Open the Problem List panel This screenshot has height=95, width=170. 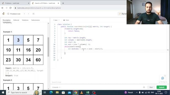click(x=14, y=14)
